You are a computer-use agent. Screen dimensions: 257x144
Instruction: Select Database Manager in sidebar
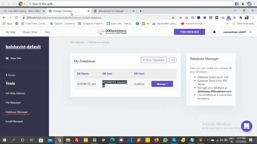pyautogui.click(x=16, y=112)
